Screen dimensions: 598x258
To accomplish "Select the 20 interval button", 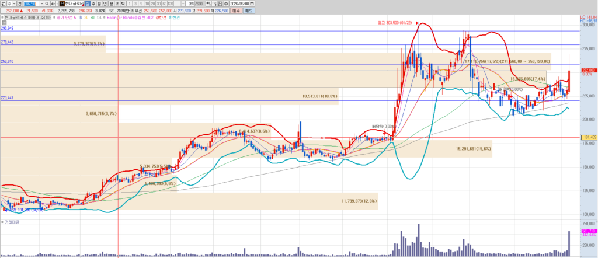I will click(x=153, y=4).
